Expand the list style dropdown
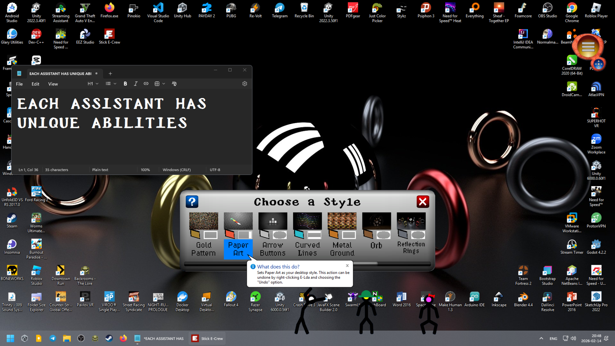The height and width of the screenshot is (346, 615). 111,84
